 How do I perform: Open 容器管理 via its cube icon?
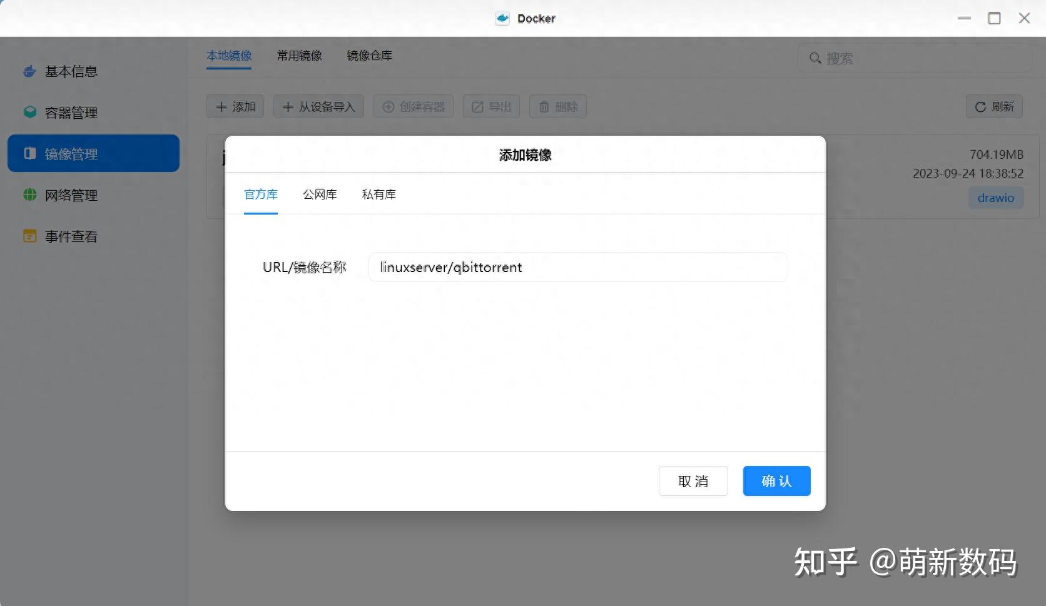click(29, 112)
